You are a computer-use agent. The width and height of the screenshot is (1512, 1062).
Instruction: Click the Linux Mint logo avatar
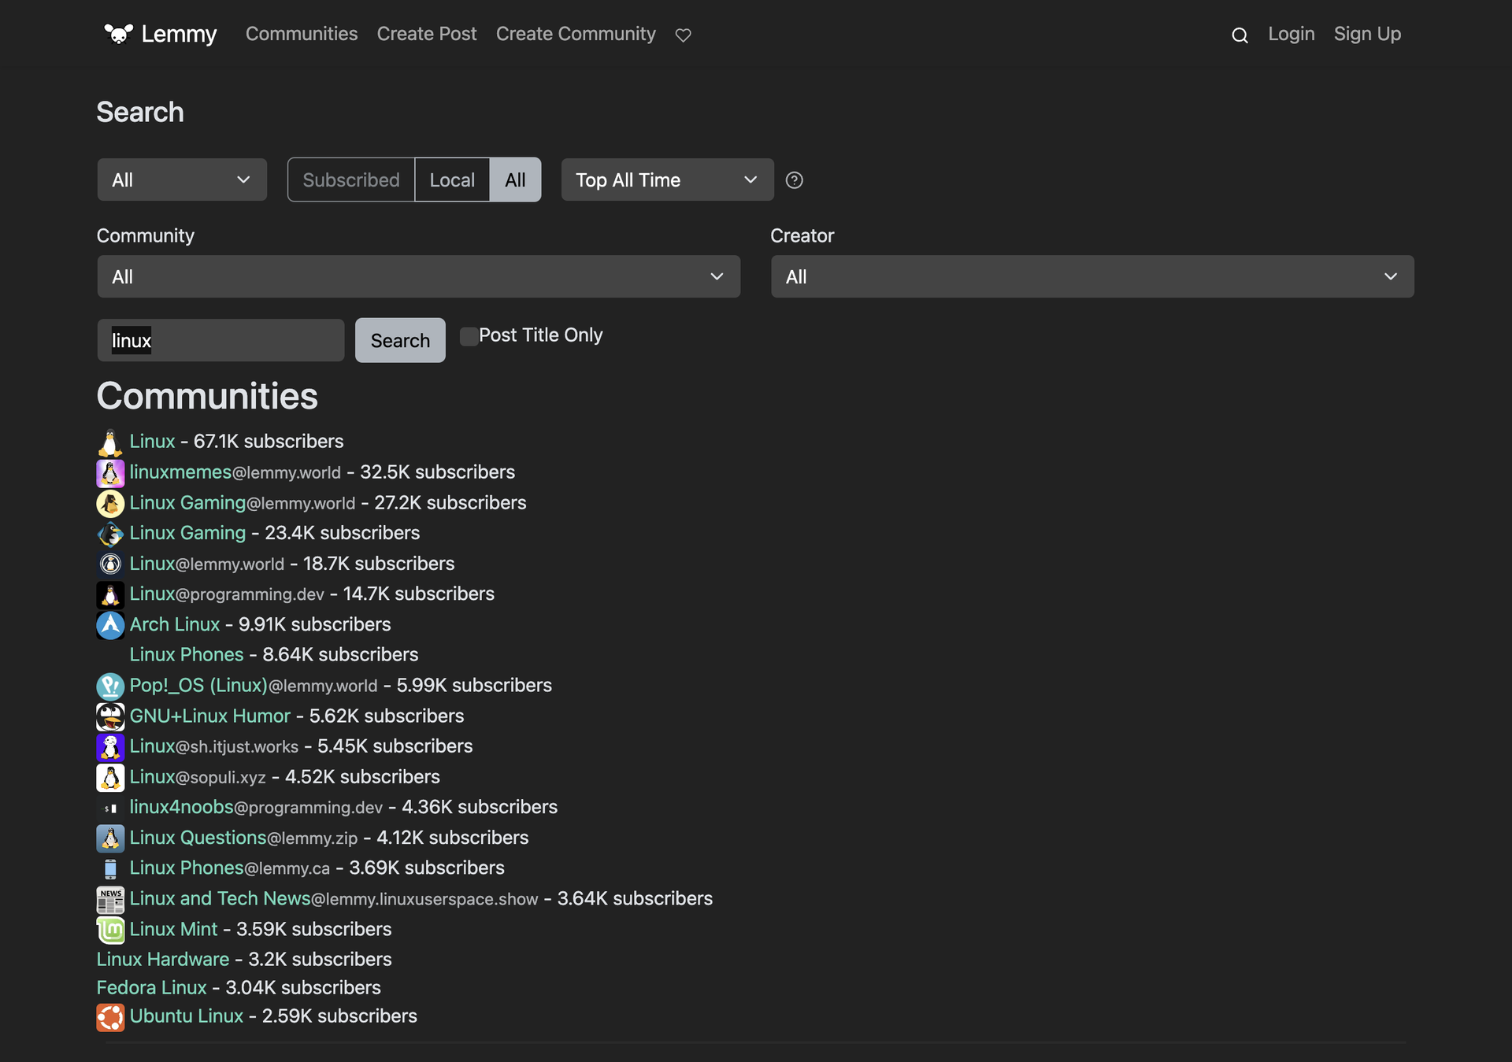pyautogui.click(x=110, y=931)
